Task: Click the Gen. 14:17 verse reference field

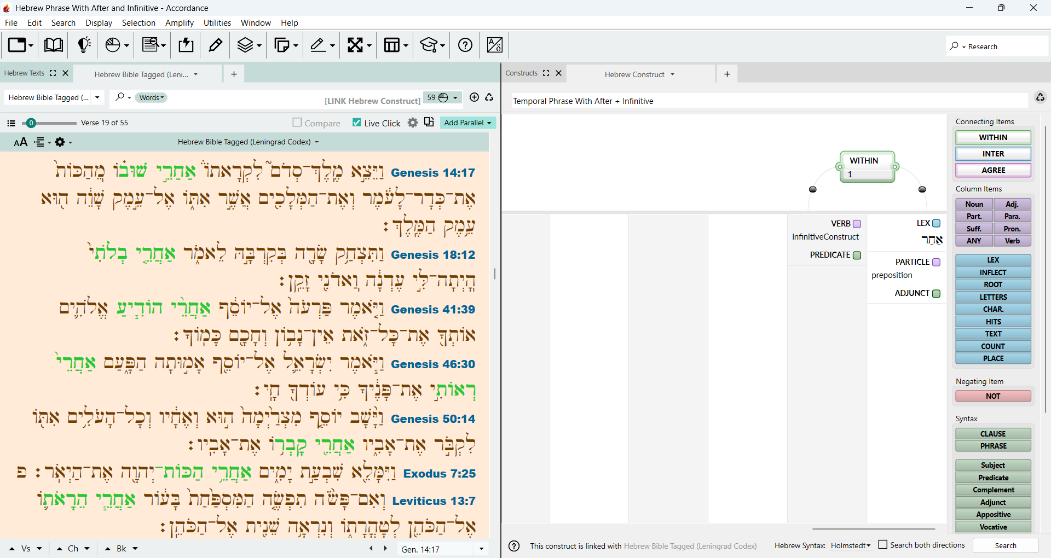Action: pos(436,549)
